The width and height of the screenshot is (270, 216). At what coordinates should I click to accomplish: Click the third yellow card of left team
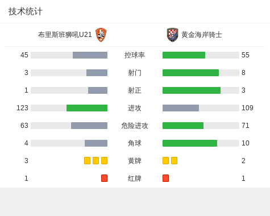point(104,161)
